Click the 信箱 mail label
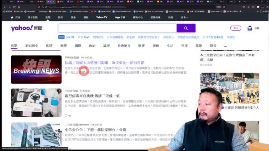This screenshot has width=269, height=151. click(x=257, y=29)
